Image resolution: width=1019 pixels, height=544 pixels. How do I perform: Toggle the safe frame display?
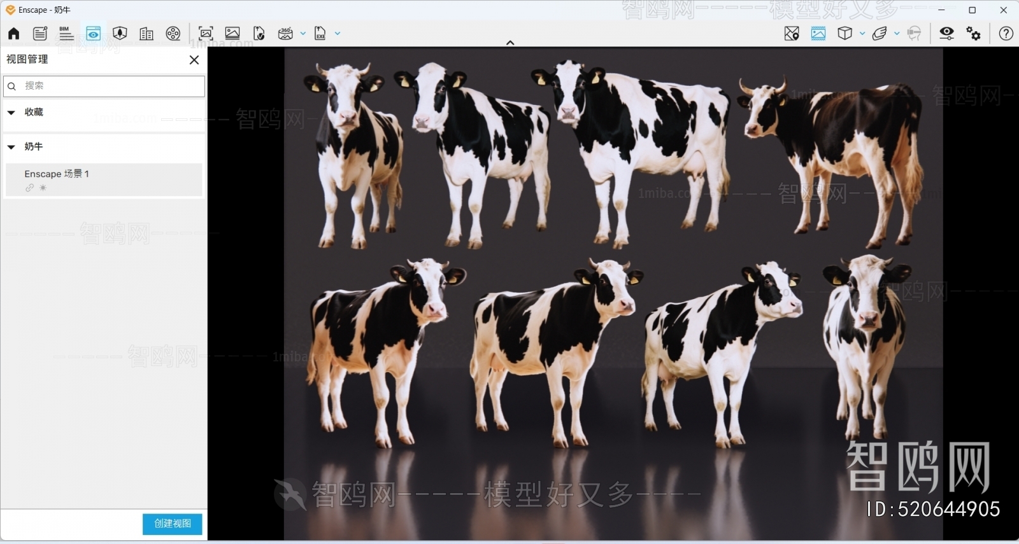[x=818, y=34]
